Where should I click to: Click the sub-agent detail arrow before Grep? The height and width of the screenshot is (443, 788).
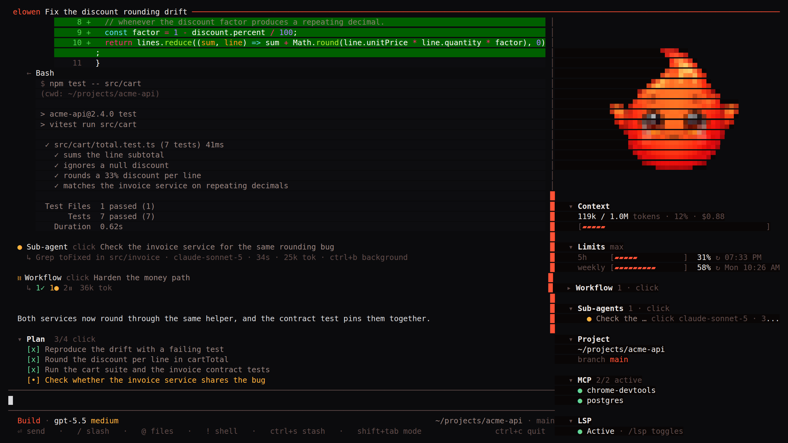click(x=29, y=257)
